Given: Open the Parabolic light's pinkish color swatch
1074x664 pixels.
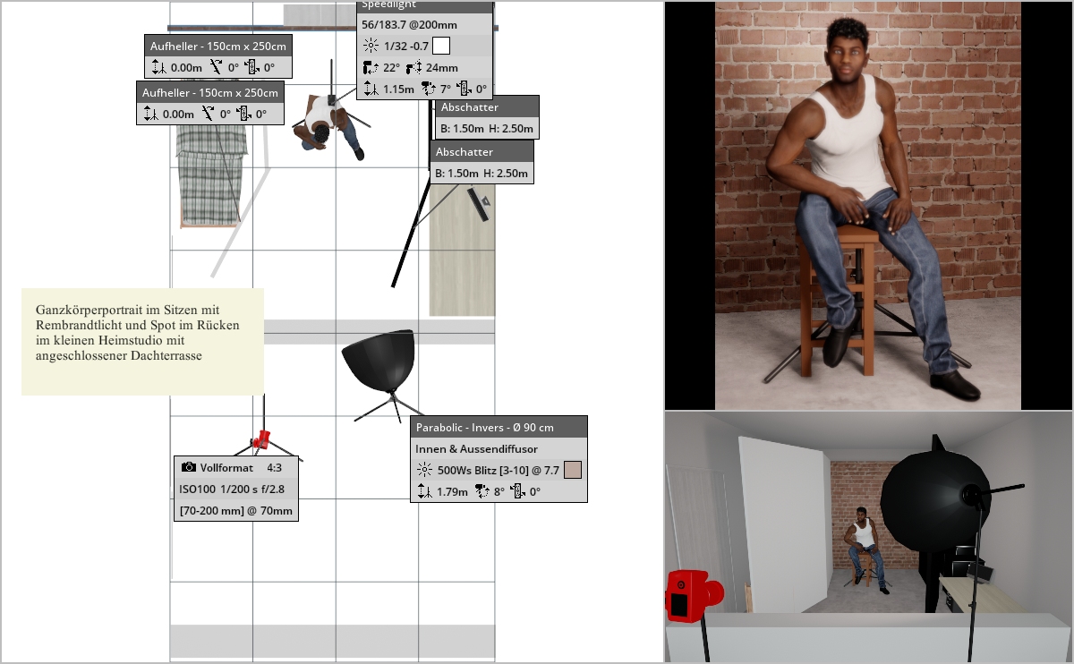Looking at the screenshot, I should 574,470.
